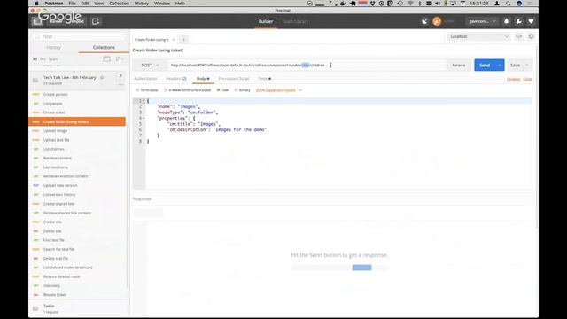Open environment quick look eye icon
The height and width of the screenshot is (319, 567).
(518, 36)
